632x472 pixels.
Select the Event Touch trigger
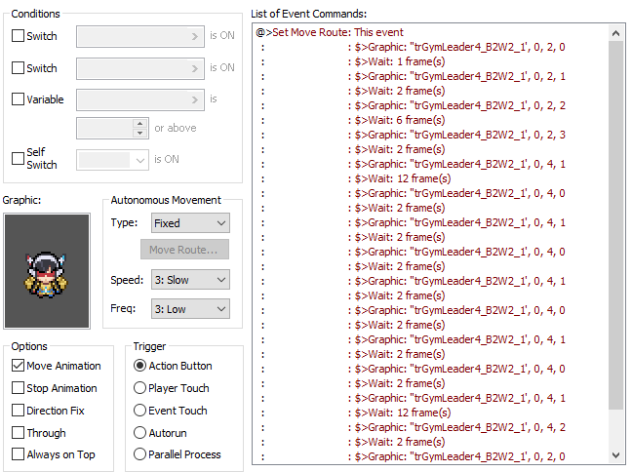(x=140, y=411)
